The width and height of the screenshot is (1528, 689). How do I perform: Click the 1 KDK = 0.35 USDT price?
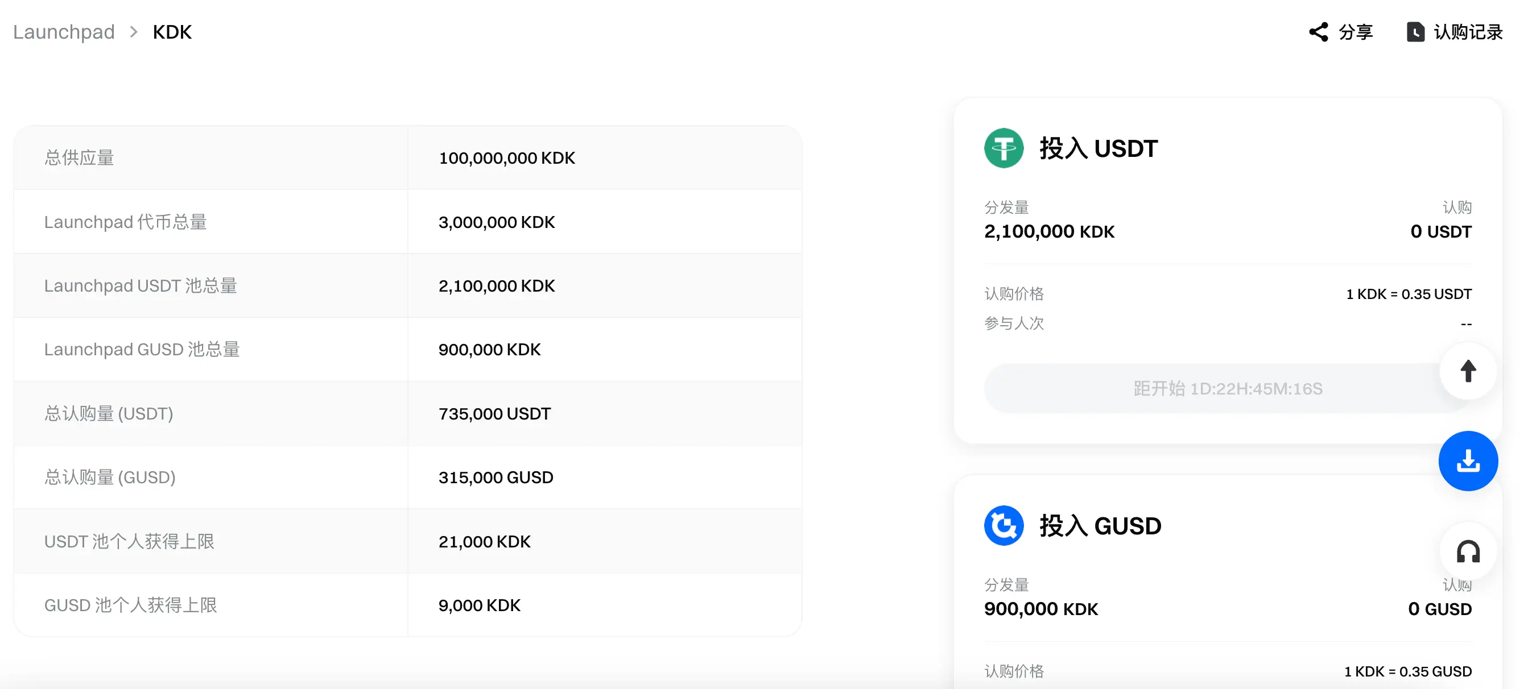[1408, 294]
